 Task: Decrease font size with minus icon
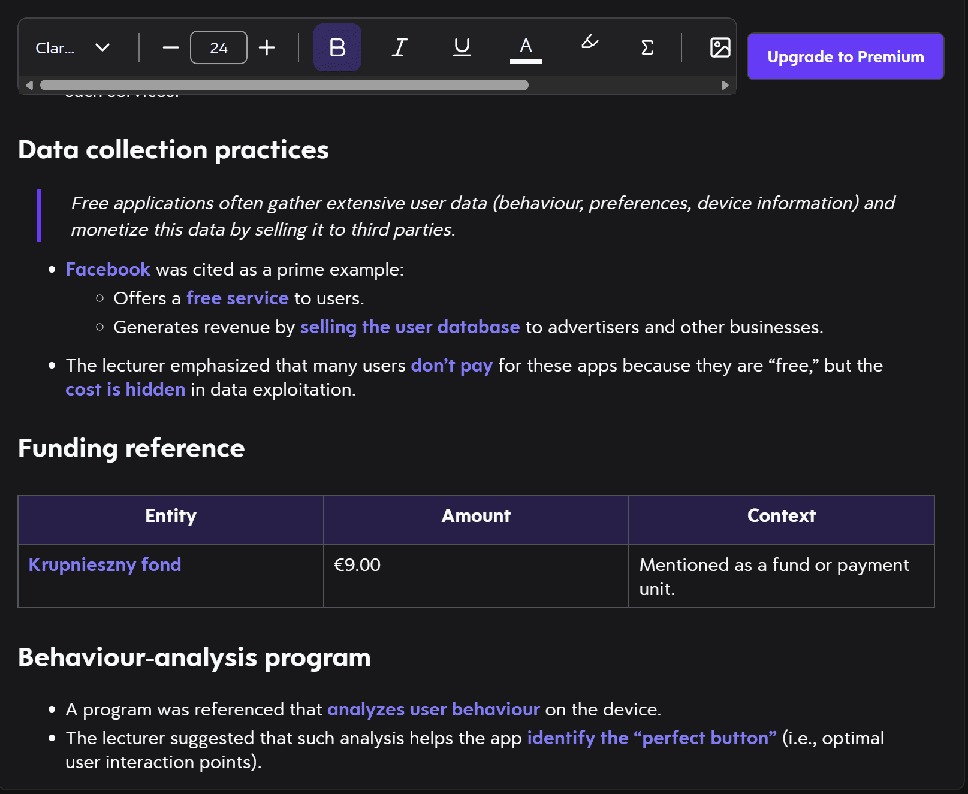point(171,47)
